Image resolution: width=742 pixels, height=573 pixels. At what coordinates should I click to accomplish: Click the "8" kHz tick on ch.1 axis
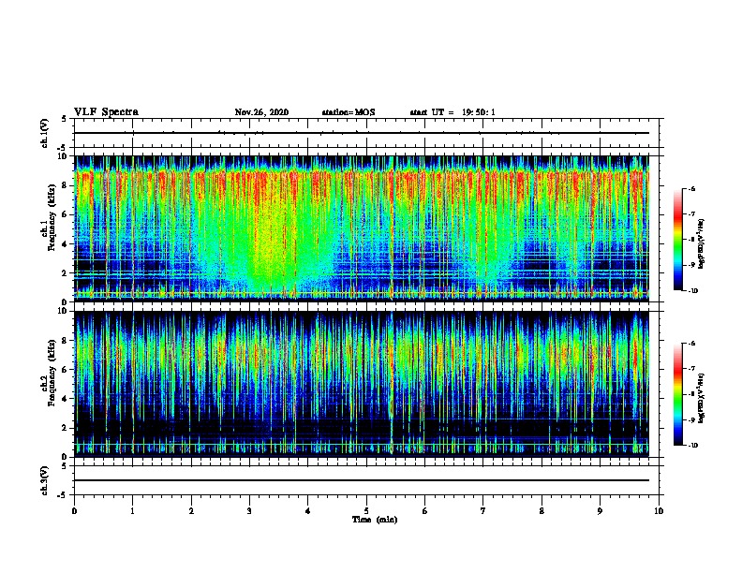click(65, 185)
